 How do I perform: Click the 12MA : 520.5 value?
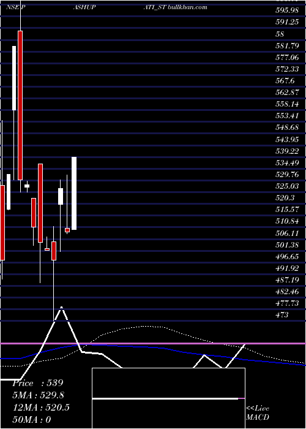click(x=41, y=408)
